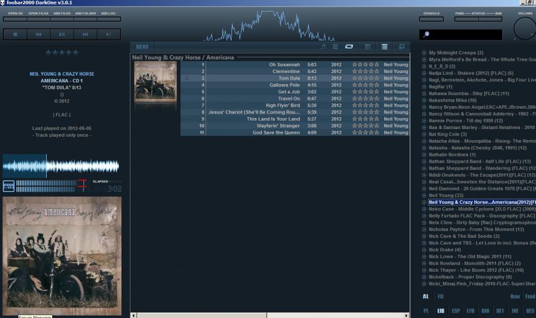Click the large Americana album cover

[x=62, y=256]
